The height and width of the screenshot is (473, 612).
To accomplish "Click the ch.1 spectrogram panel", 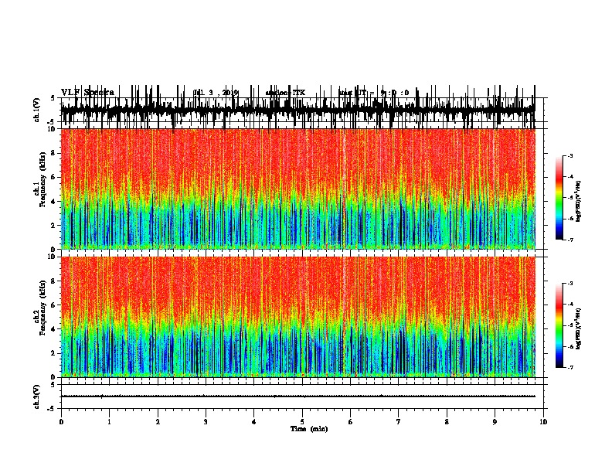I will tap(297, 189).
